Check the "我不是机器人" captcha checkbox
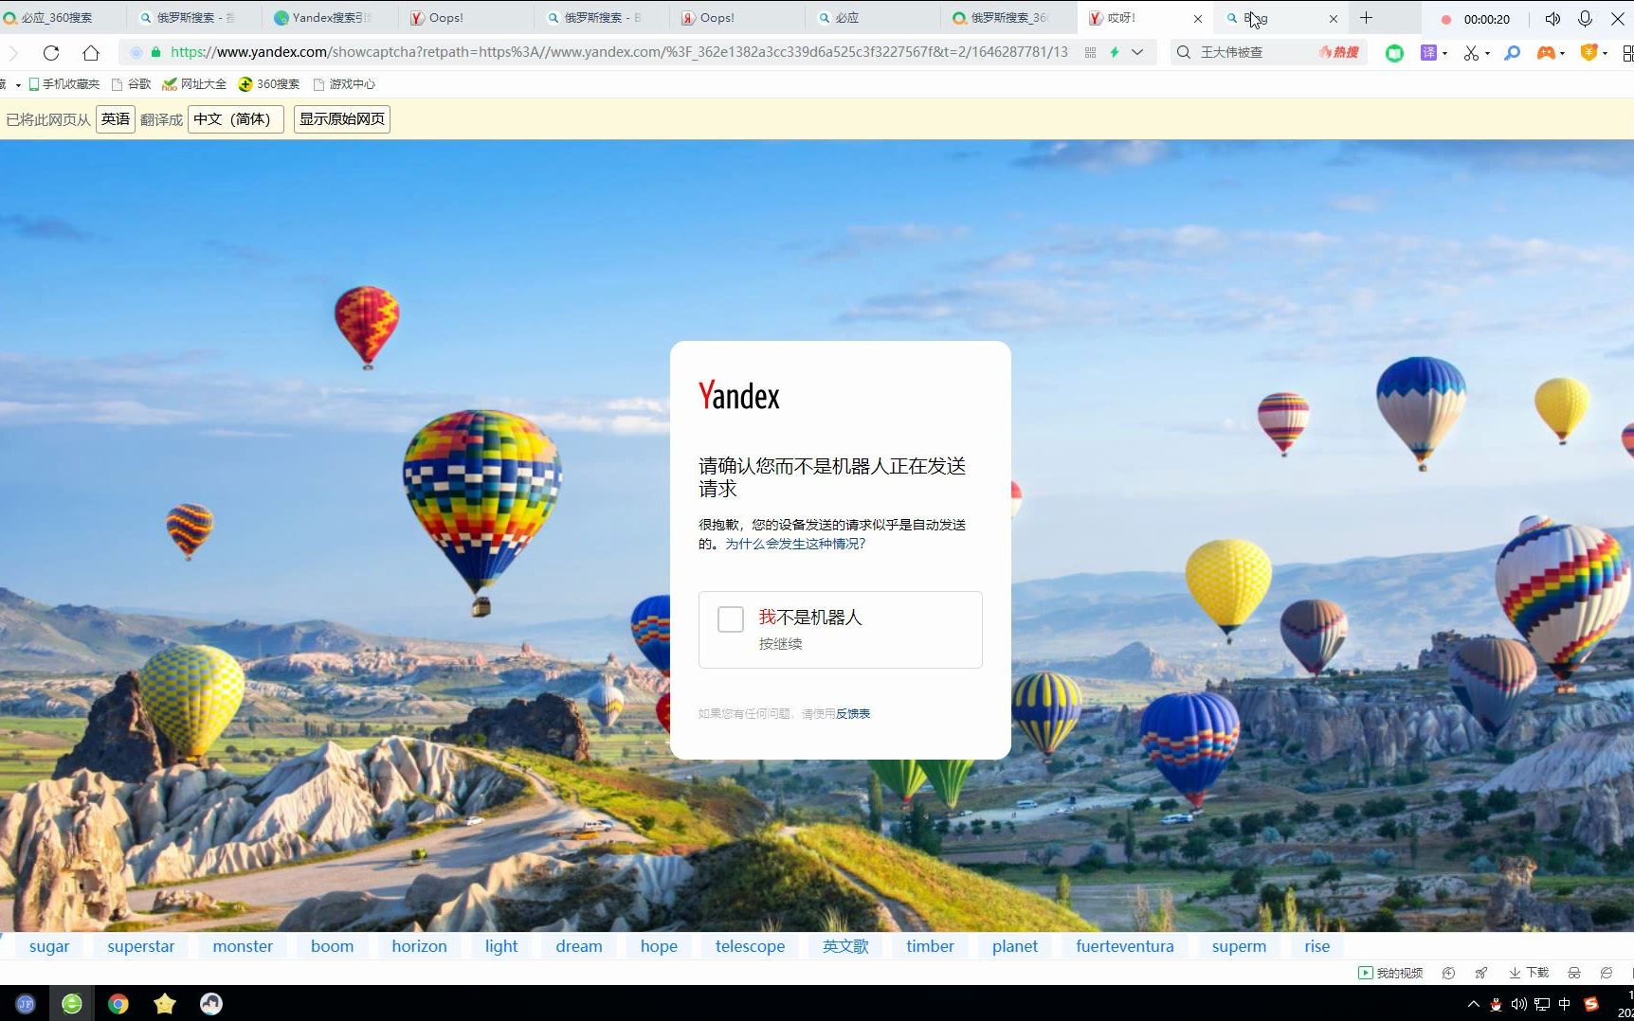Viewport: 1634px width, 1021px height. pos(730,619)
